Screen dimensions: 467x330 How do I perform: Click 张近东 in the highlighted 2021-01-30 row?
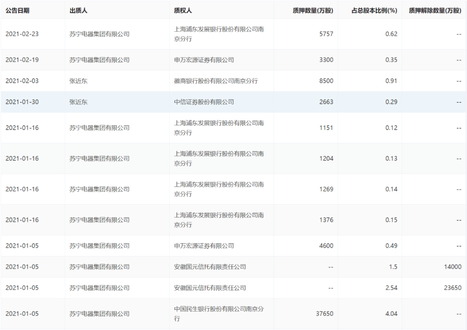pos(78,102)
